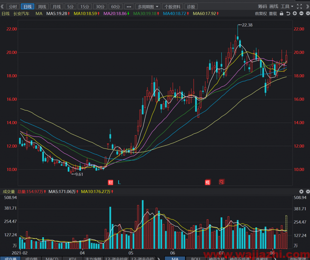Select 神奇五线谱 indicator tab

(x=240, y=258)
